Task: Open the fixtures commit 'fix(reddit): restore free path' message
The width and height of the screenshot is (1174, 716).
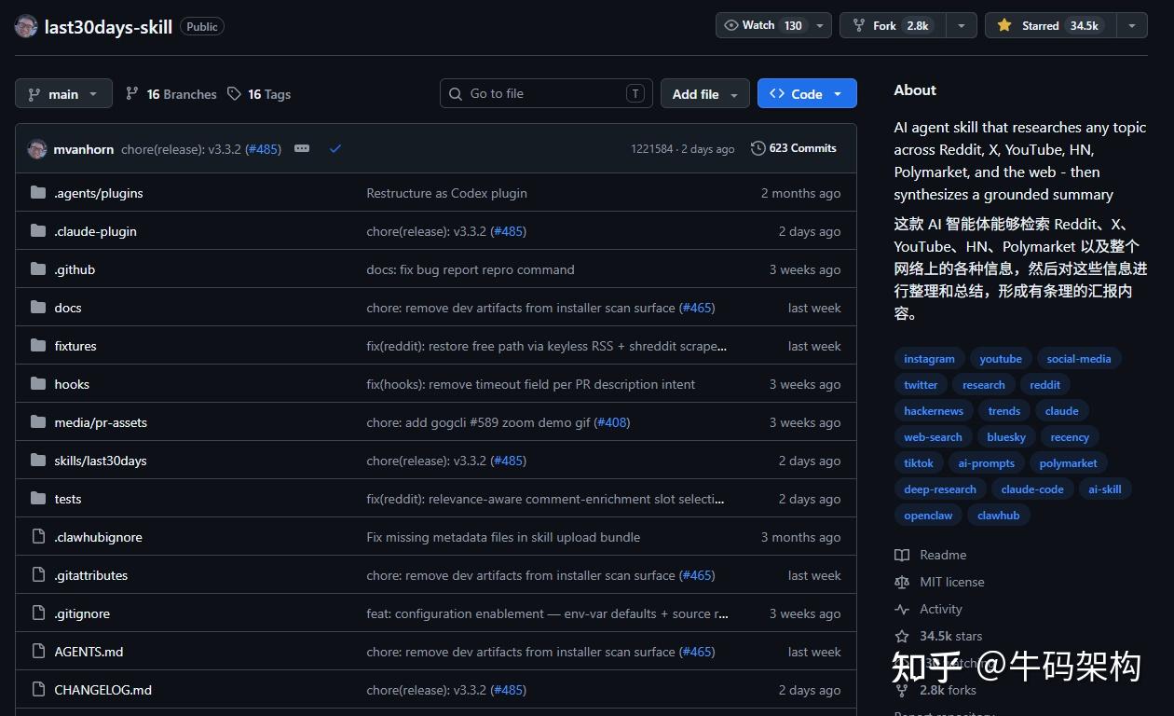Action: (x=546, y=346)
